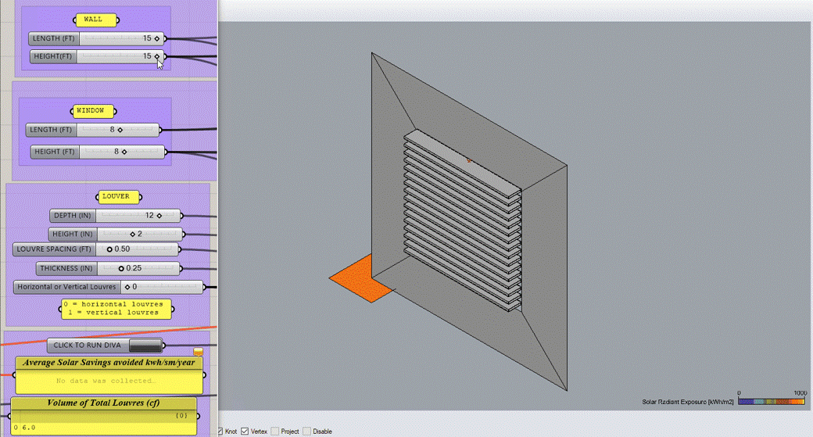Select the LOUVER label panel
The width and height of the screenshot is (813, 437).
(x=119, y=196)
